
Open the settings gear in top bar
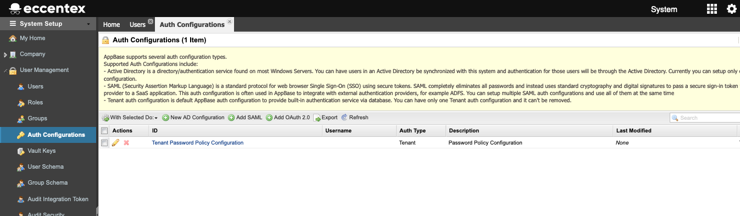coord(731,9)
